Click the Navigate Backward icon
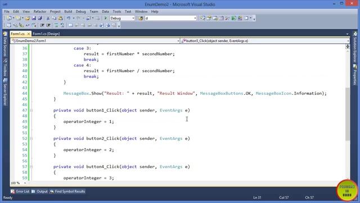360x203 pixels. (x=88, y=18)
